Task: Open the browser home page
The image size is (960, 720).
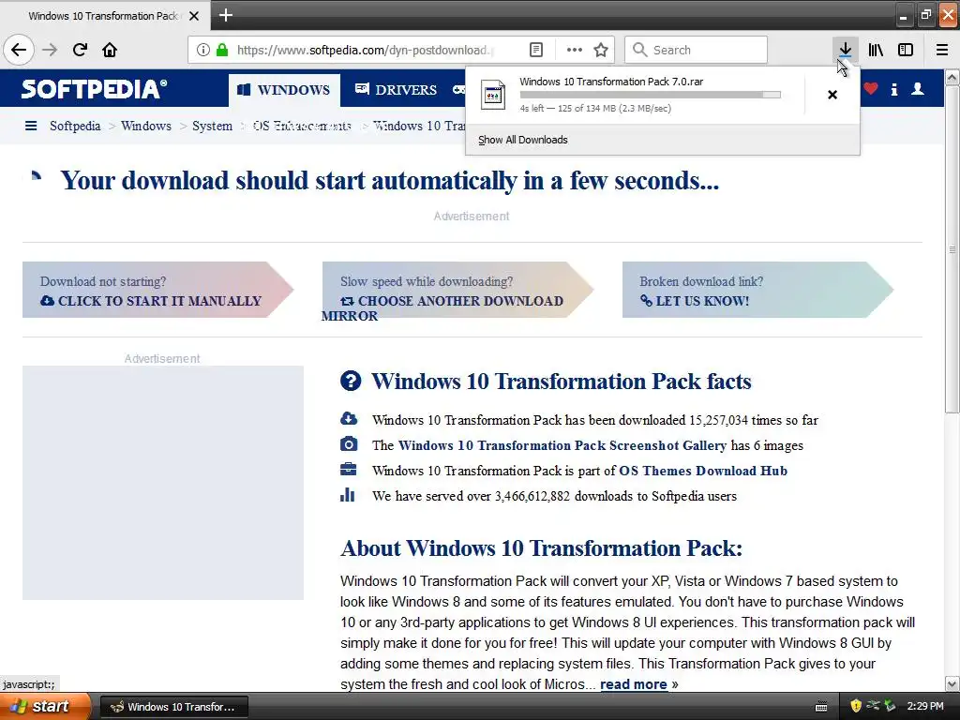Action: 110,50
